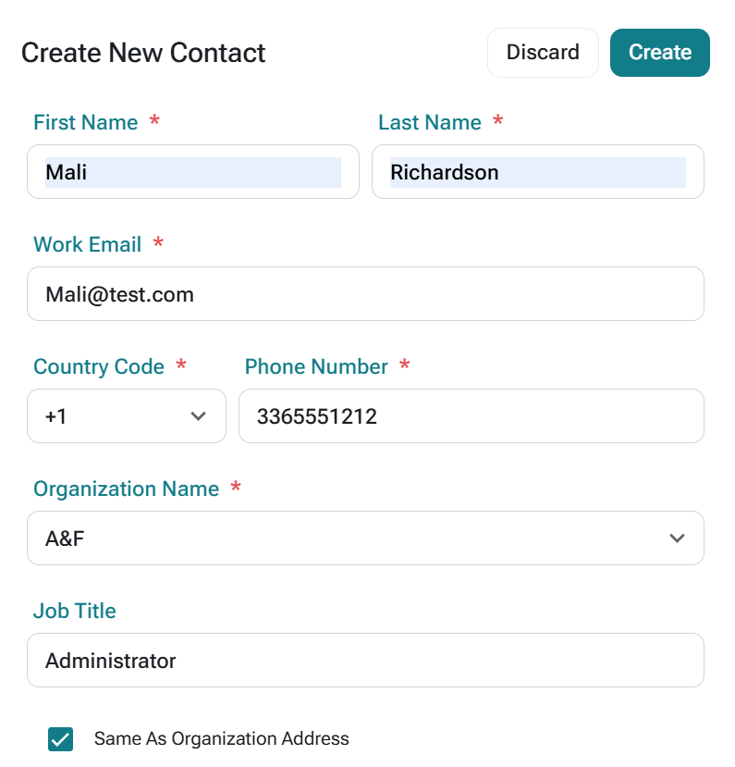
Task: Select the Work Email input field
Action: [365, 294]
